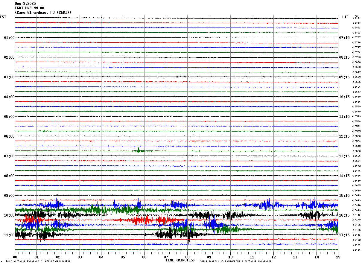Click the -13486 DC offset value
The image size is (362, 265).
point(356,250)
